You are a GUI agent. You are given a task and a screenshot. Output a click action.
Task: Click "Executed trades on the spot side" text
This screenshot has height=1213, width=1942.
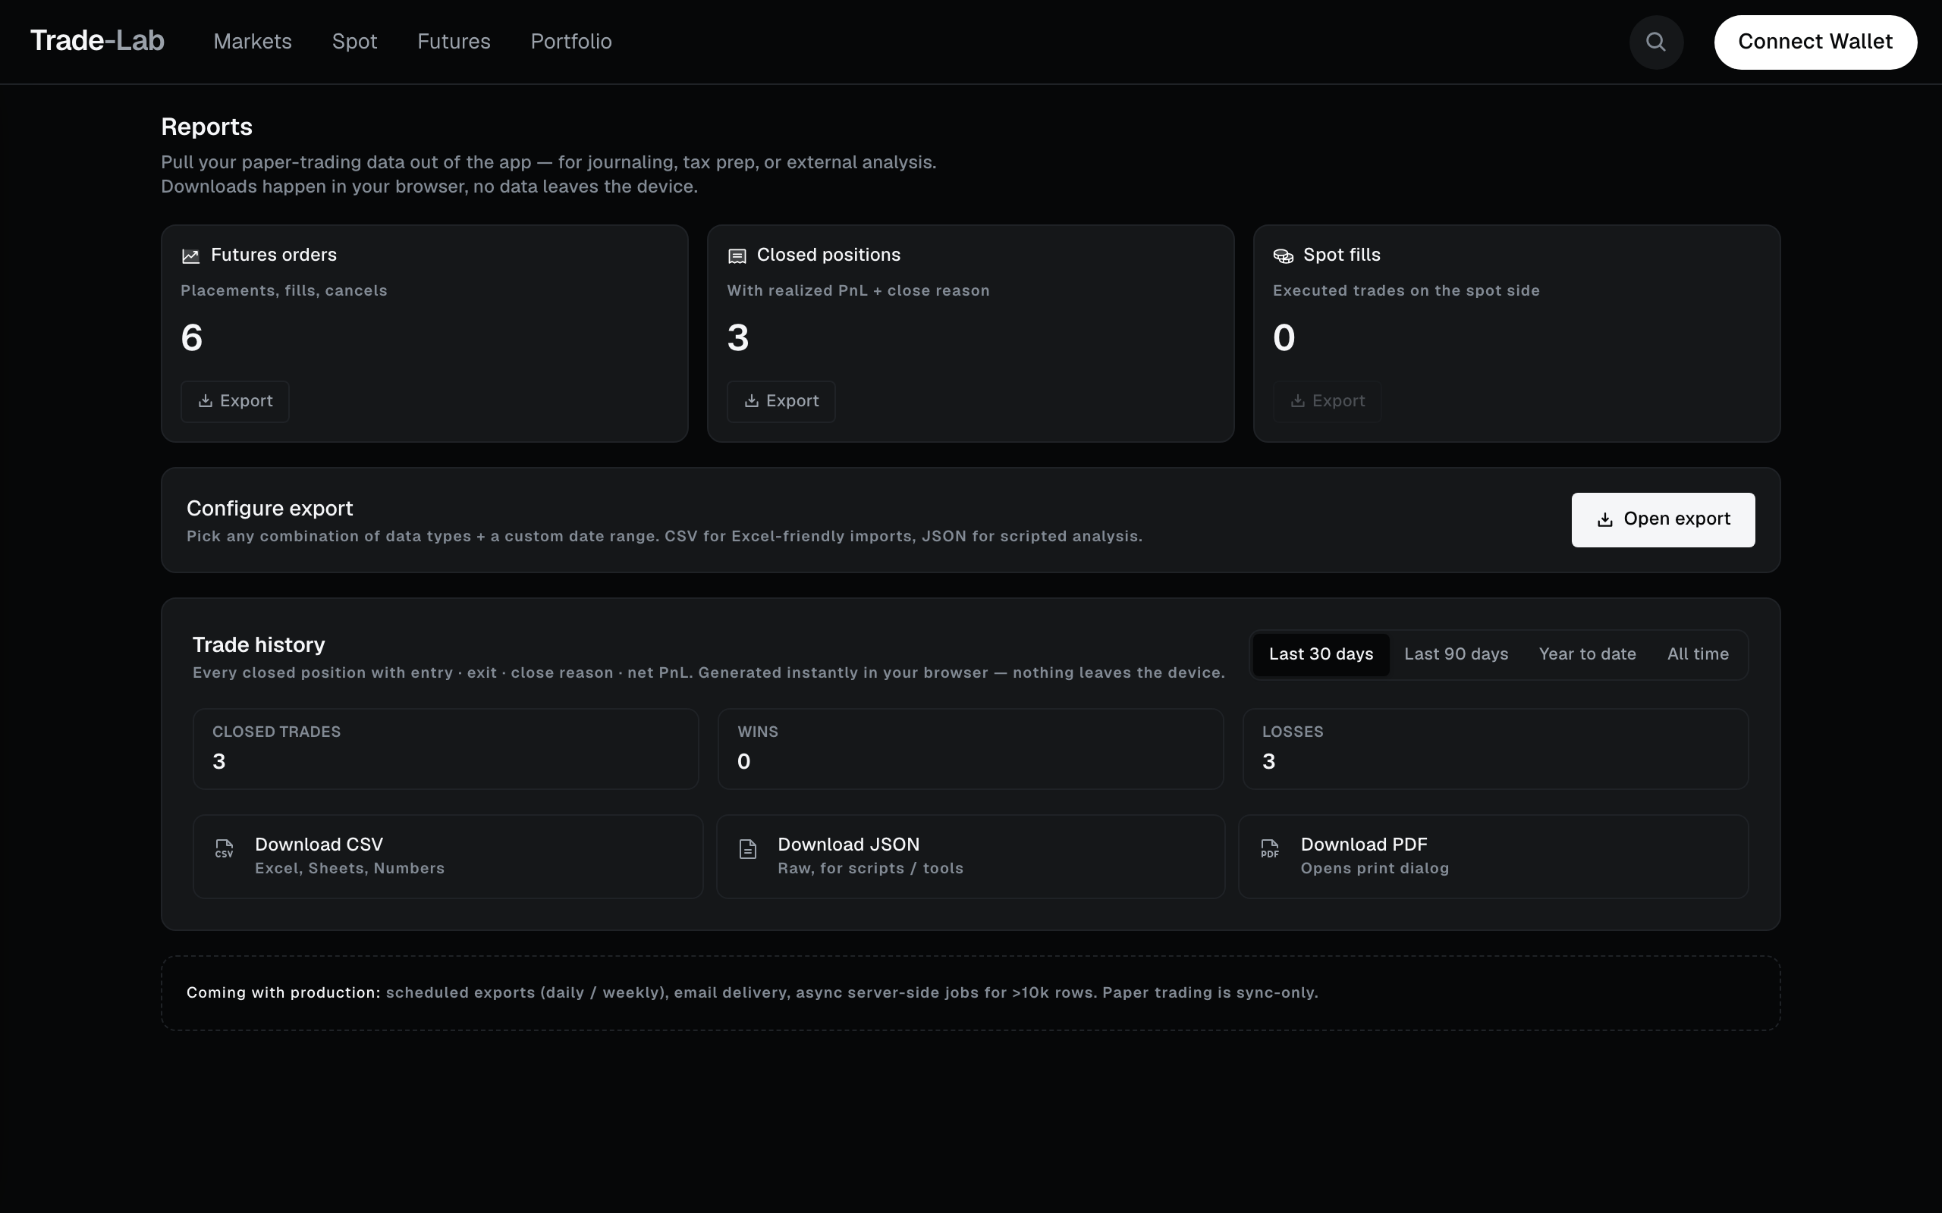[x=1406, y=290]
